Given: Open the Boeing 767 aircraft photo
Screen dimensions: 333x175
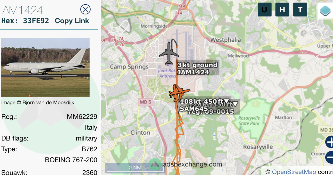Looking at the screenshot, I should click(x=45, y=68).
